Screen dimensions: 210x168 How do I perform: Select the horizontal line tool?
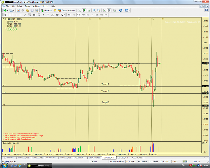tap(20, 15)
